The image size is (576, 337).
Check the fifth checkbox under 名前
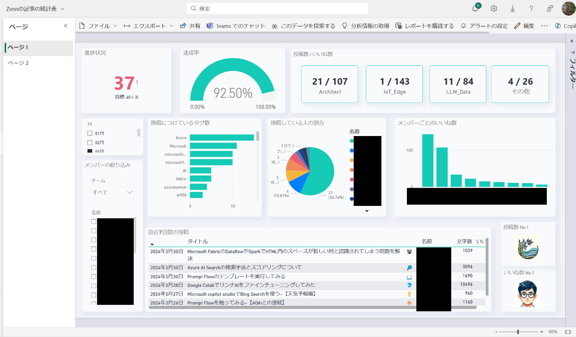94,259
